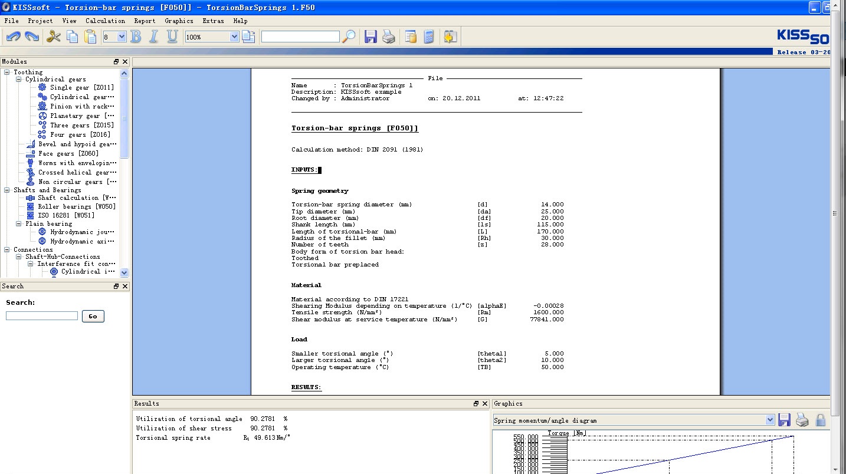This screenshot has width=846, height=474.
Task: Paste using the clipboard icon
Action: pos(90,37)
